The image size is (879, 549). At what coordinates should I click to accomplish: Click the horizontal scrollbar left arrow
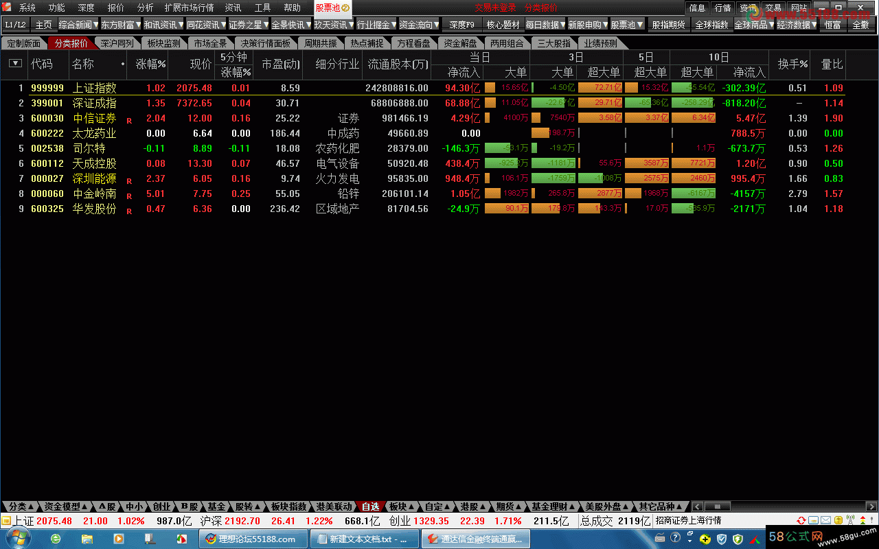(696, 506)
